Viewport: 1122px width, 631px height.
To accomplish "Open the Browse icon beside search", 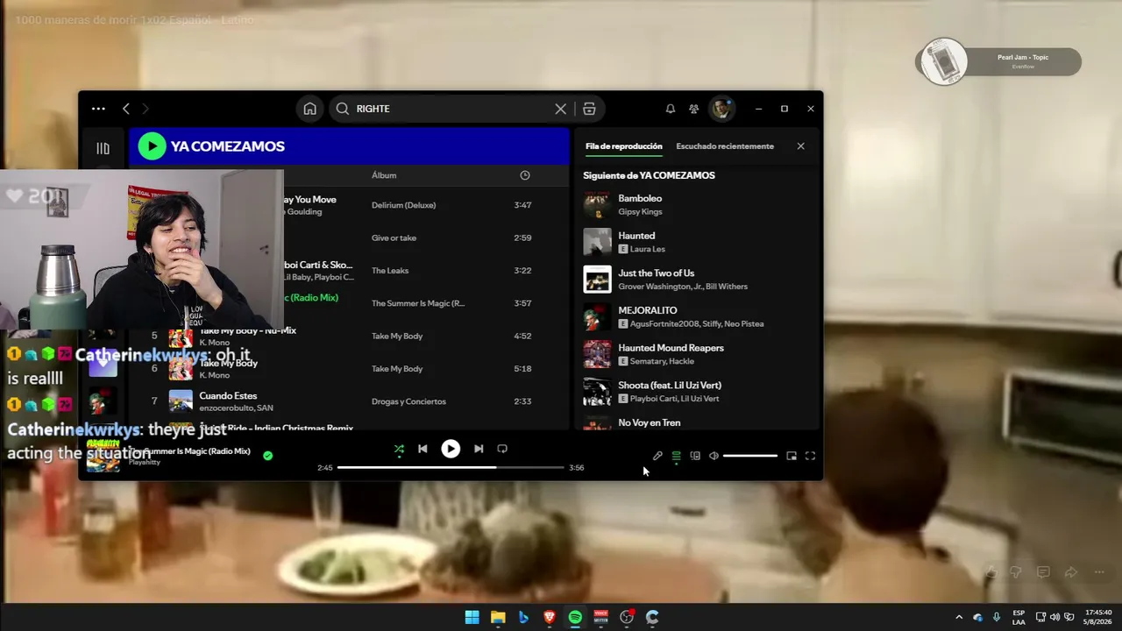I will pyautogui.click(x=589, y=109).
